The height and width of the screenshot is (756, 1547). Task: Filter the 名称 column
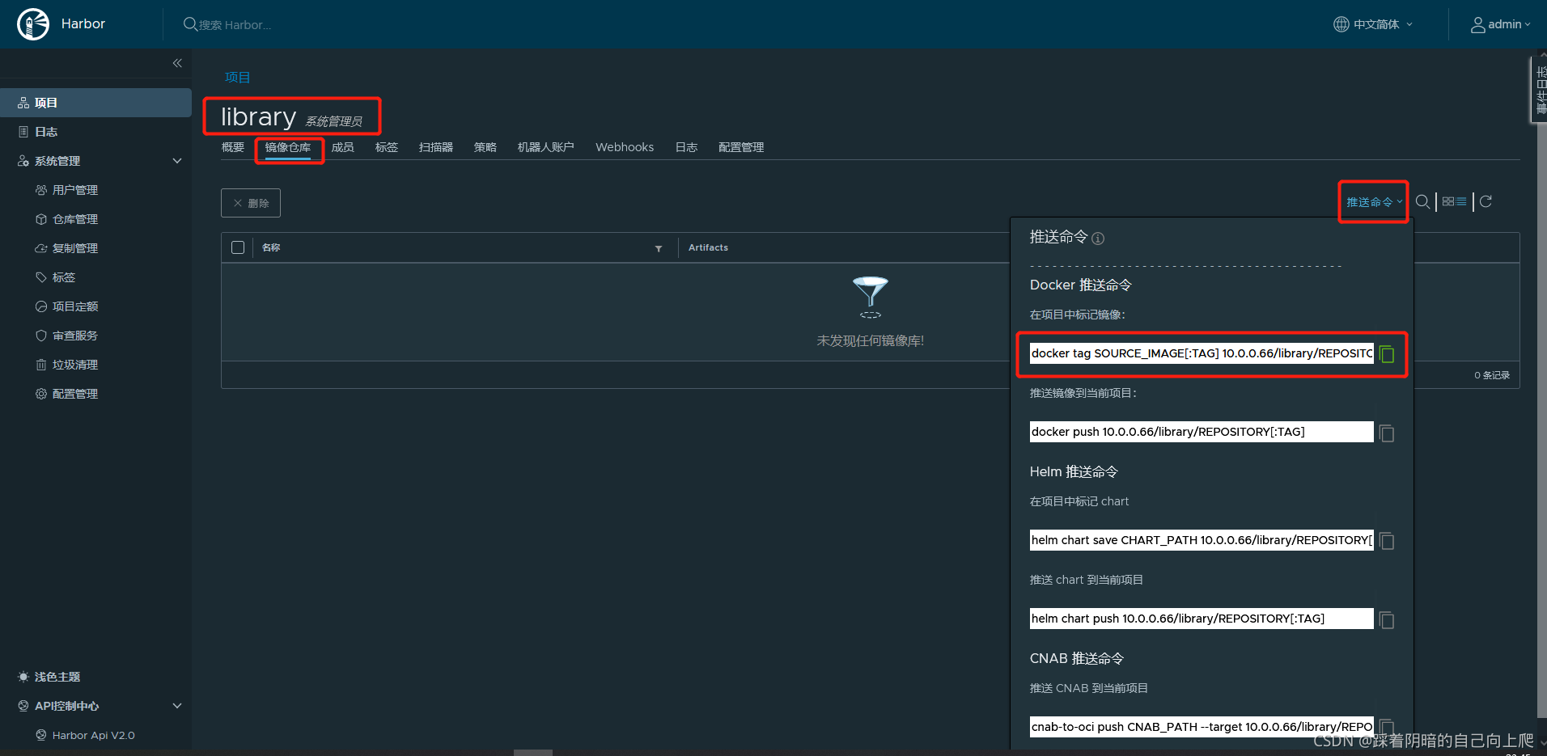click(x=659, y=248)
